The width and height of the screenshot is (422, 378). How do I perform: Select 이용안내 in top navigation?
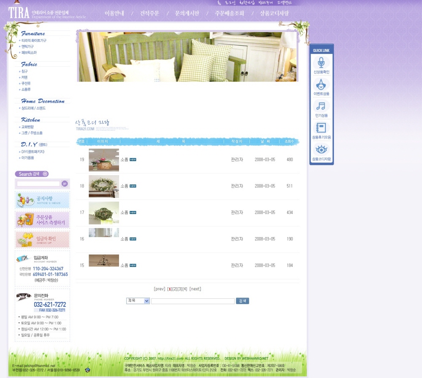pos(114,13)
